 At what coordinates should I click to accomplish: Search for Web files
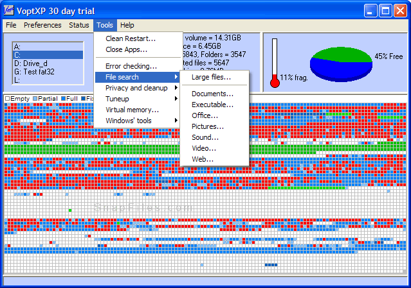pyautogui.click(x=214, y=159)
